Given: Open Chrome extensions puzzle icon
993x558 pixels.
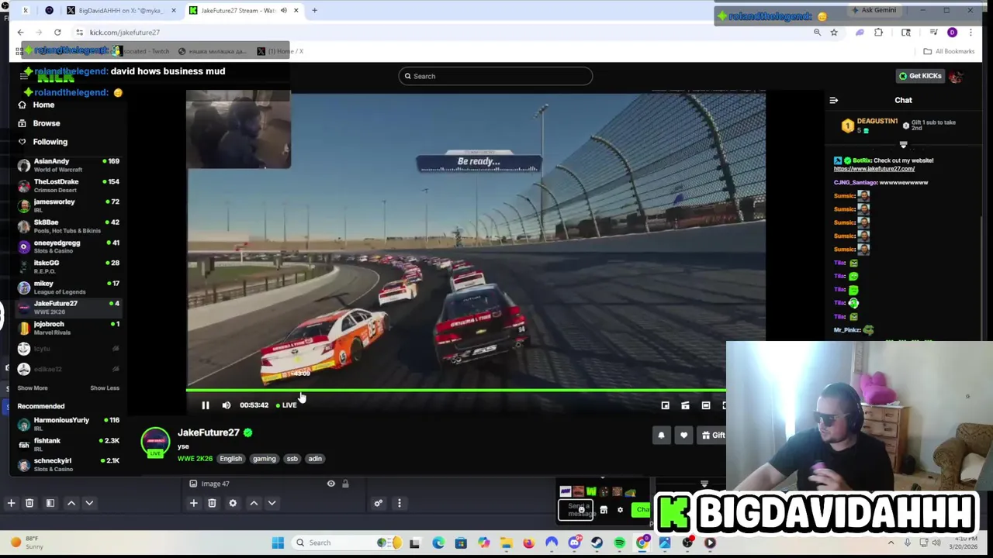Looking at the screenshot, I should point(878,33).
